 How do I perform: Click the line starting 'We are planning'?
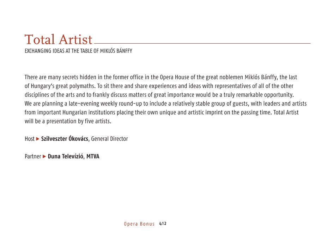166,103
